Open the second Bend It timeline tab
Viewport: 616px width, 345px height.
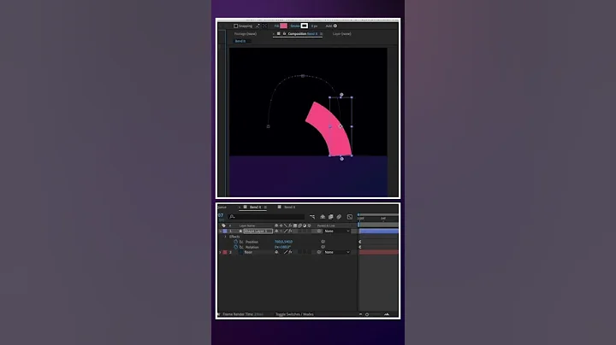click(x=289, y=207)
